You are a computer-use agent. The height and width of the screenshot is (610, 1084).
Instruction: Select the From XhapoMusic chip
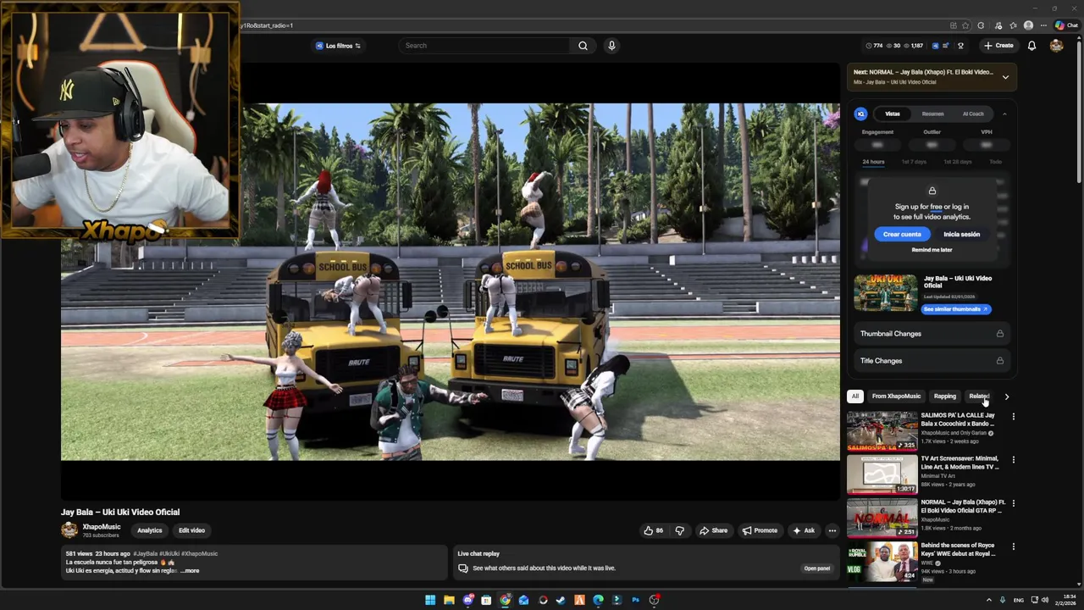pyautogui.click(x=896, y=396)
